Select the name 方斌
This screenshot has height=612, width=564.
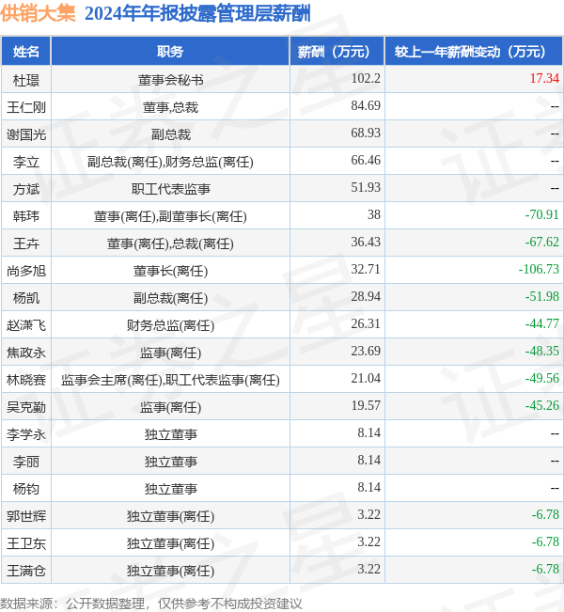coord(26,189)
